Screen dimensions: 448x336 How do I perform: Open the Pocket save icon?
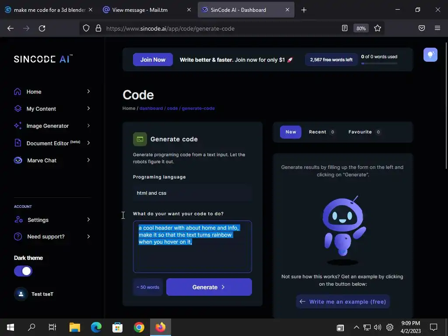422,28
